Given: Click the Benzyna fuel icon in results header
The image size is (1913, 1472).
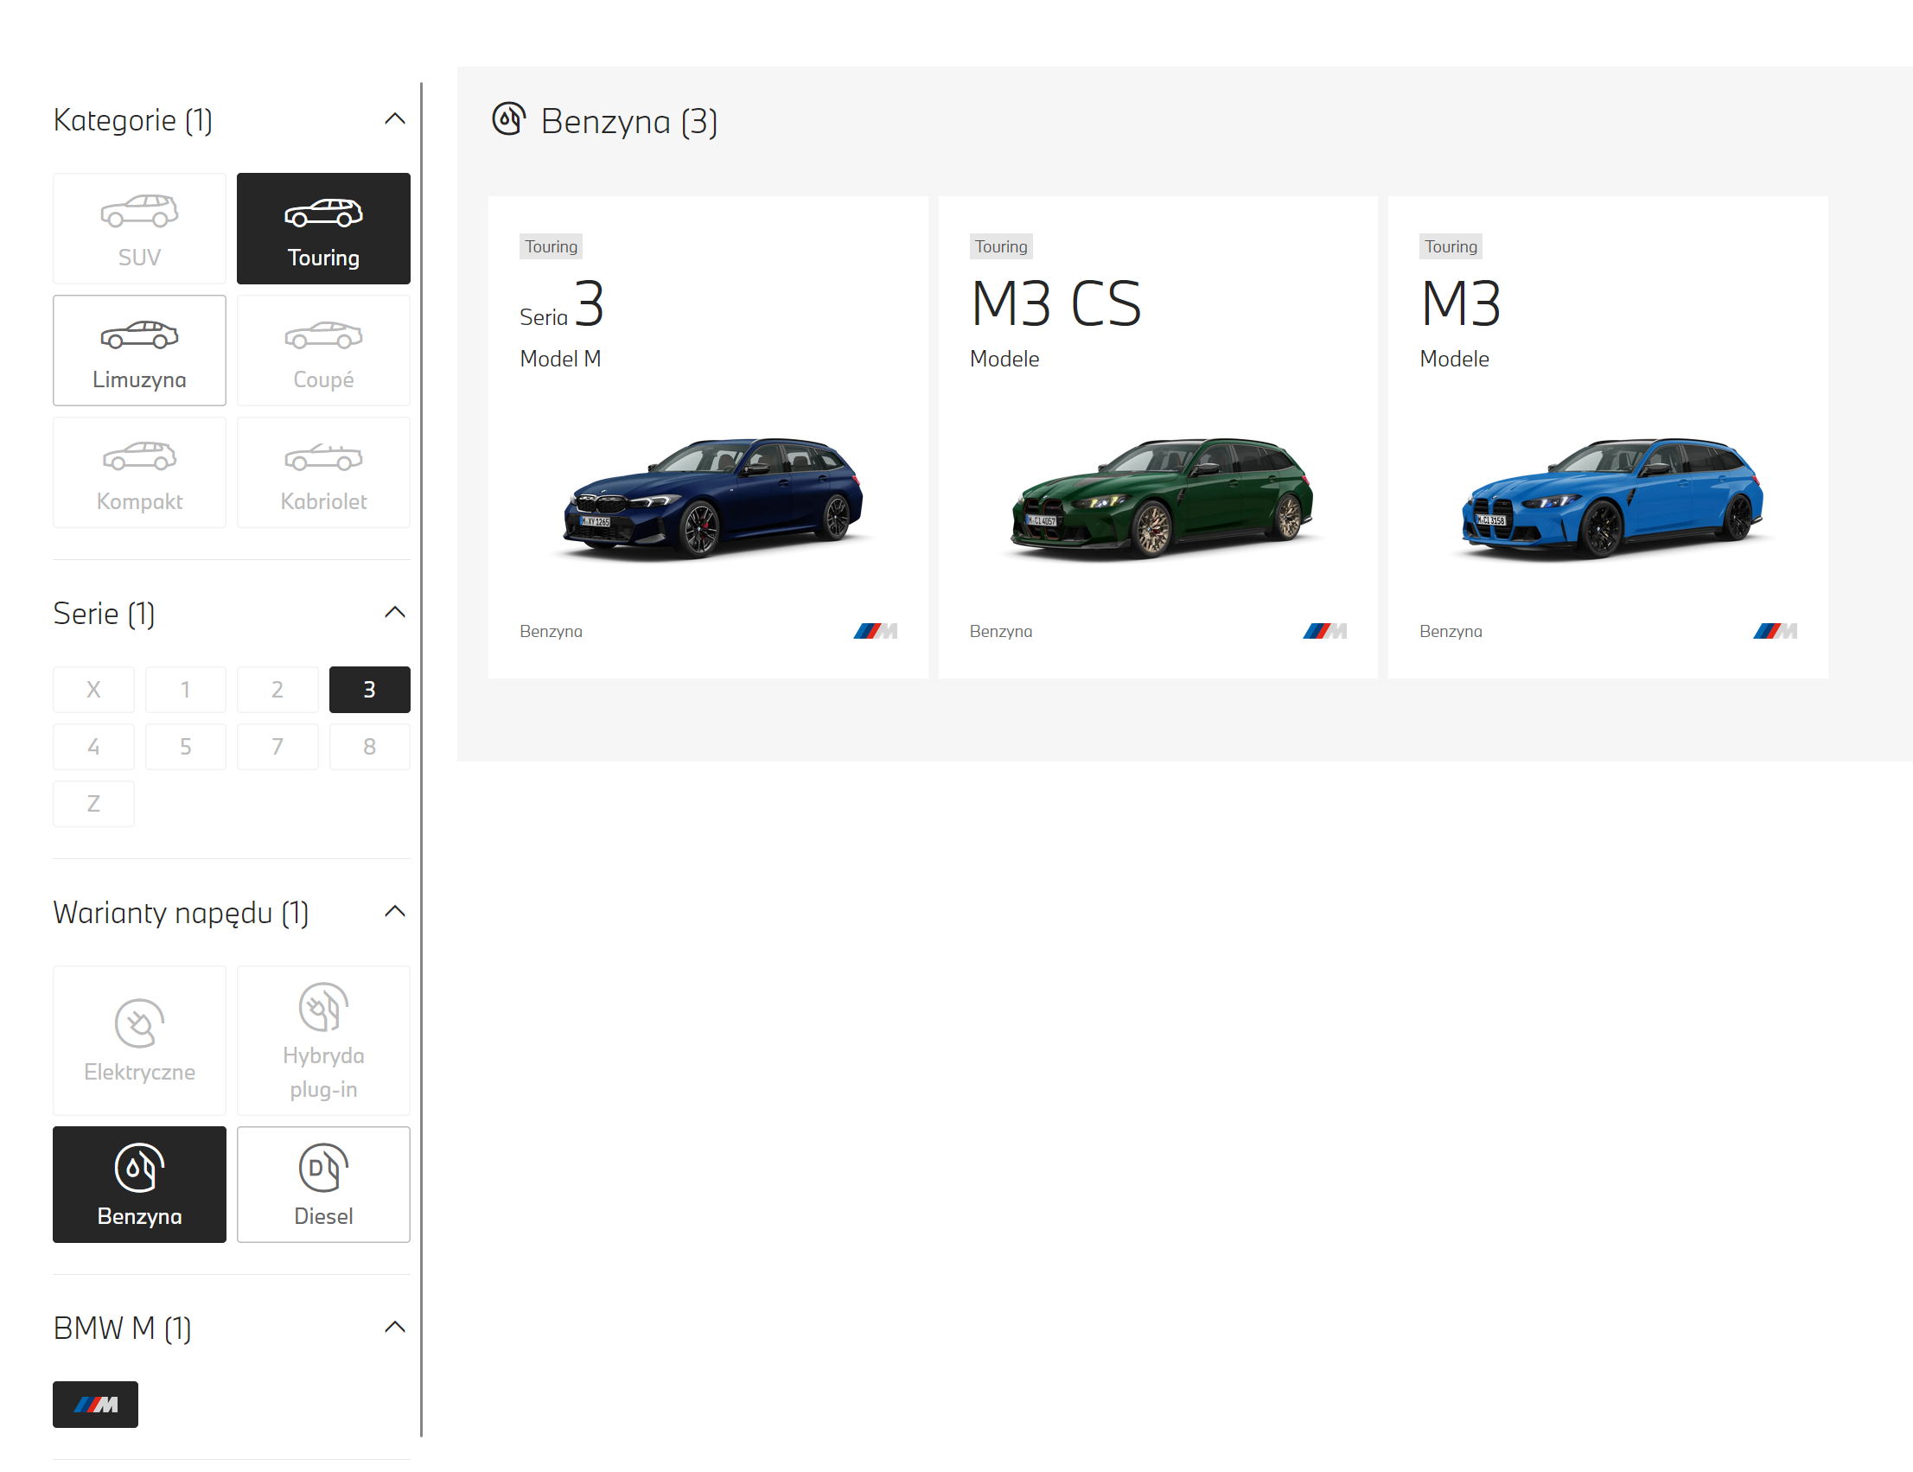Looking at the screenshot, I should click(x=509, y=119).
